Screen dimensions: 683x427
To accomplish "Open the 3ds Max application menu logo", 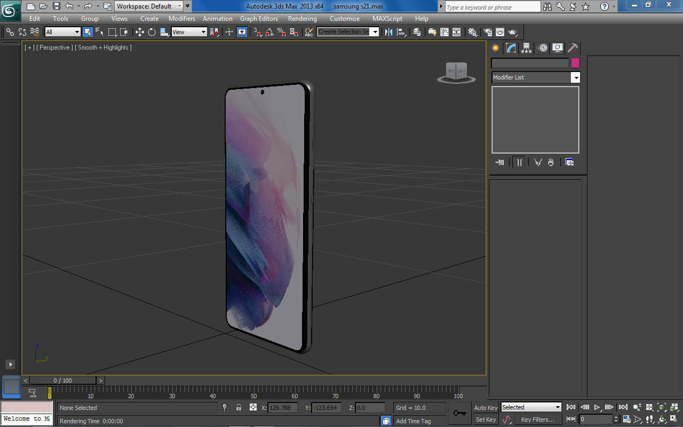I will (x=10, y=11).
